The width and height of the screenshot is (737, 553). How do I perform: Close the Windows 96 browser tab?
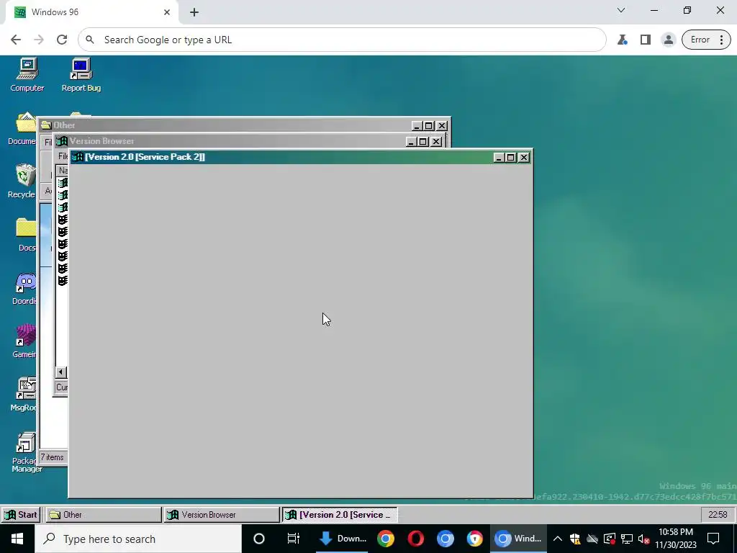pyautogui.click(x=167, y=12)
